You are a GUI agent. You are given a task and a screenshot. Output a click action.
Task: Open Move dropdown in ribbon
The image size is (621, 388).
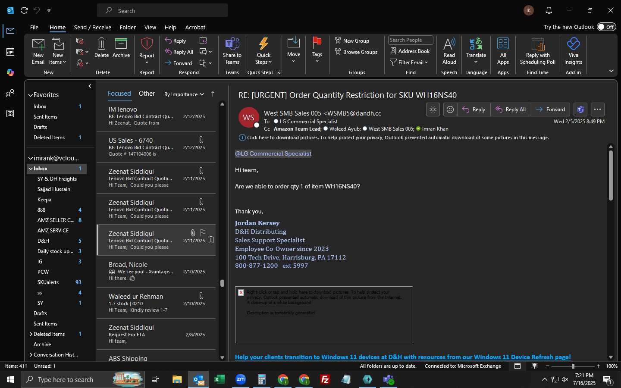pos(294,51)
